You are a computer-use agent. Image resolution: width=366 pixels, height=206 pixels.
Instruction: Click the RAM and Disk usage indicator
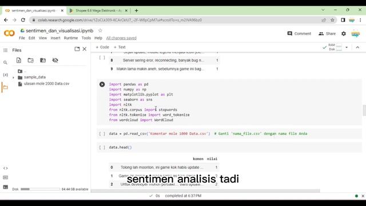[335, 47]
